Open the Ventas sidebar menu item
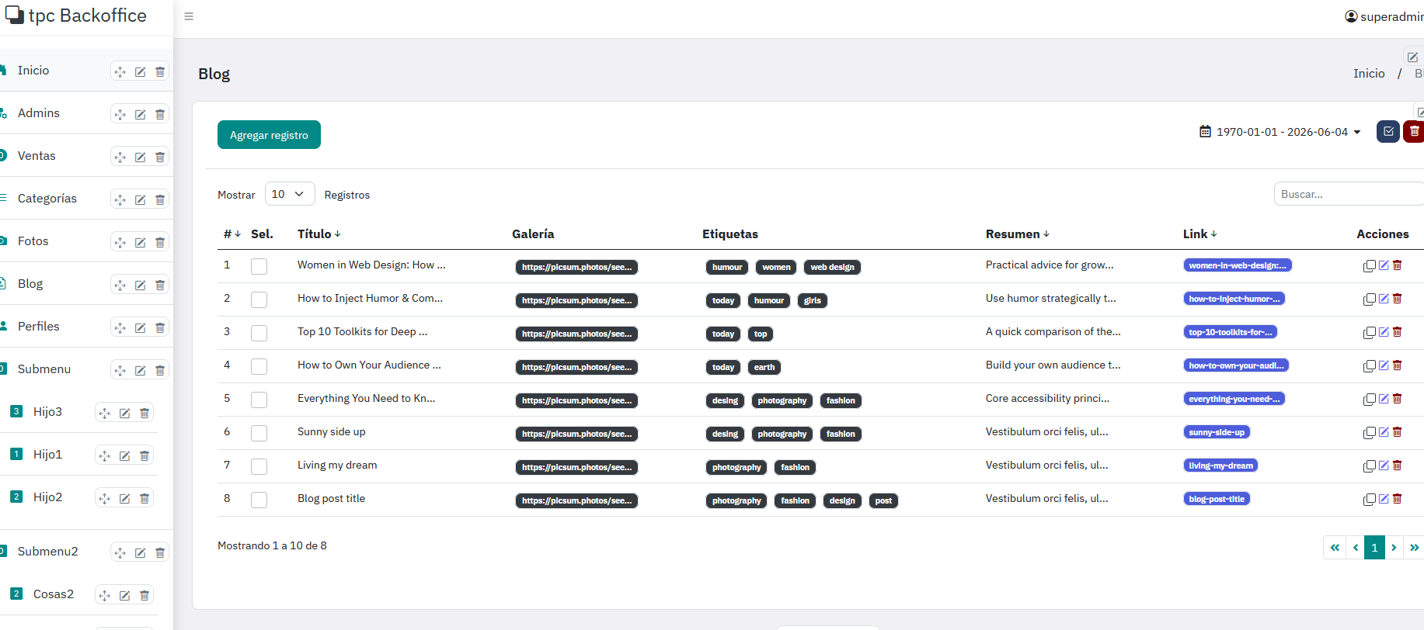The image size is (1424, 630). point(37,155)
